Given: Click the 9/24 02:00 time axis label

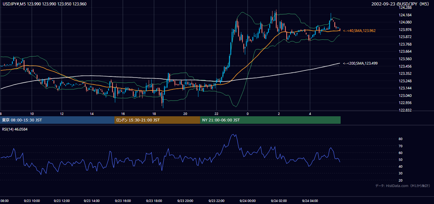Looking at the screenshot, I should click(279, 201).
